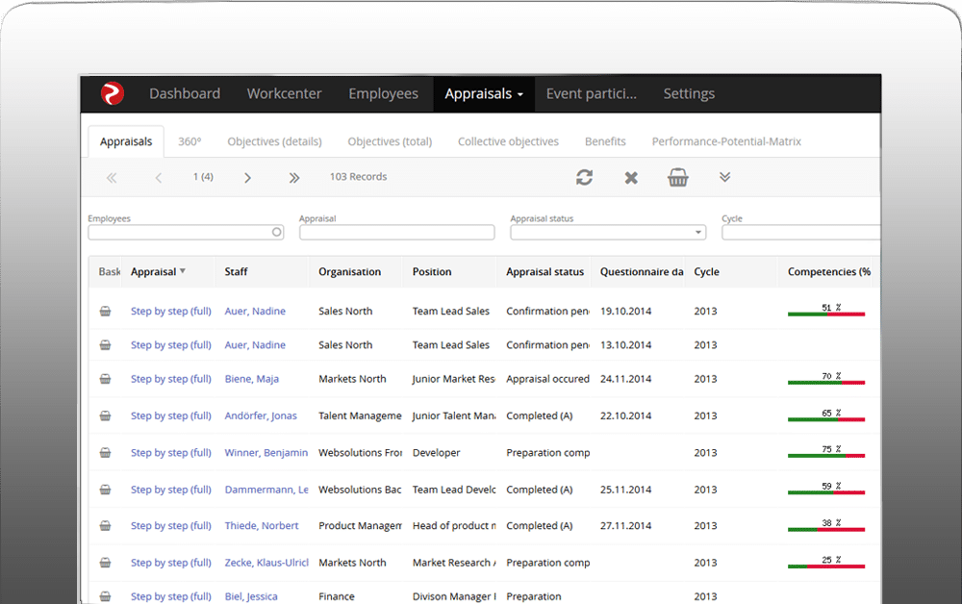This screenshot has width=962, height=604.
Task: Open staff link Winner, Benjamin
Action: pos(266,453)
